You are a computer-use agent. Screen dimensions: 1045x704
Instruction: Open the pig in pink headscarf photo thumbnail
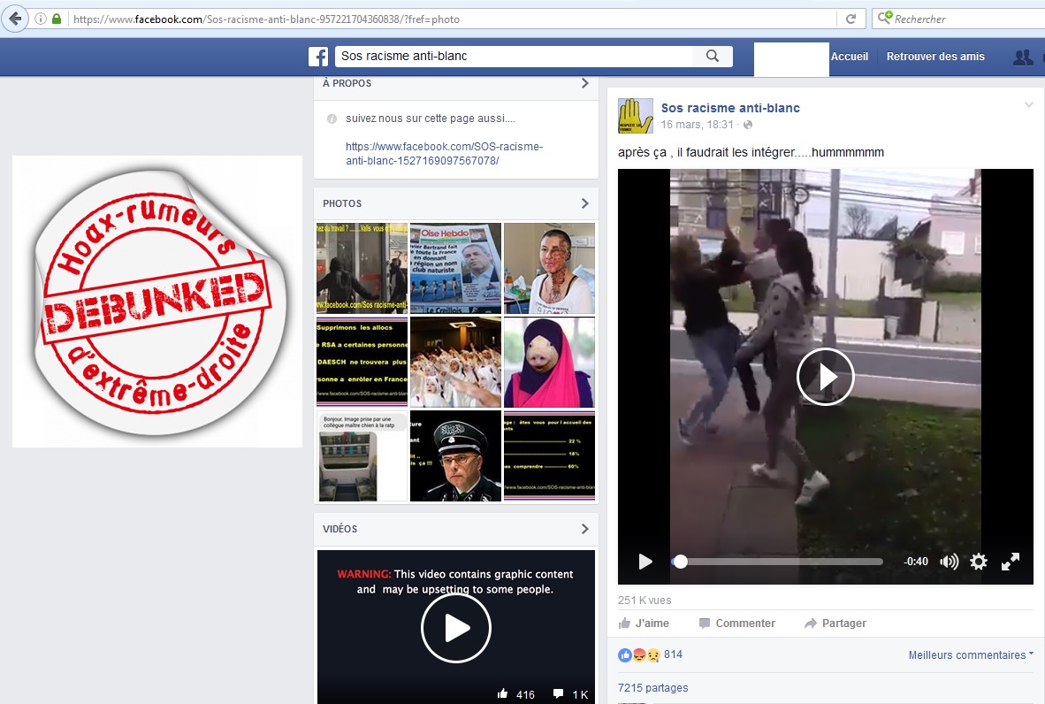pyautogui.click(x=549, y=362)
